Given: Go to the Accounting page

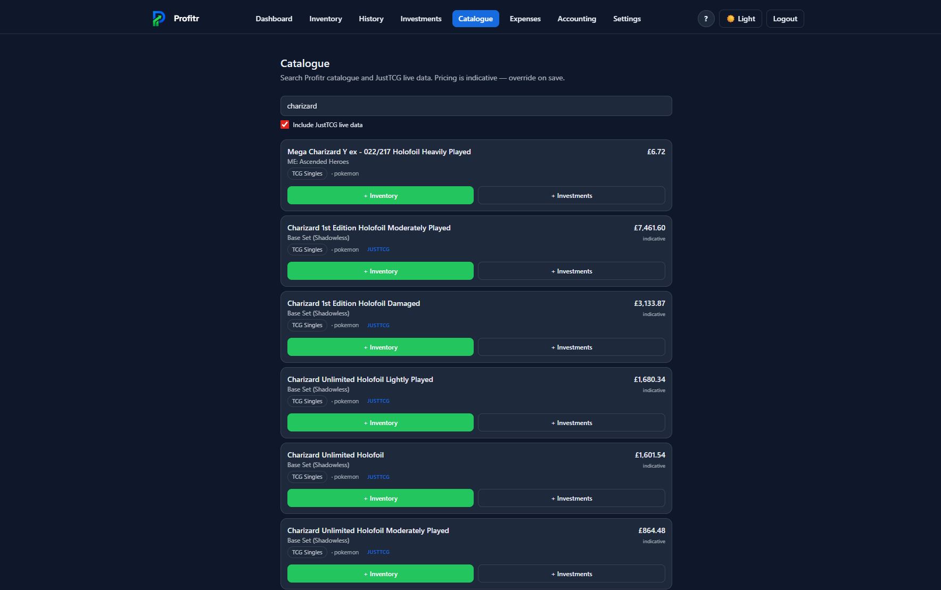Looking at the screenshot, I should (577, 19).
